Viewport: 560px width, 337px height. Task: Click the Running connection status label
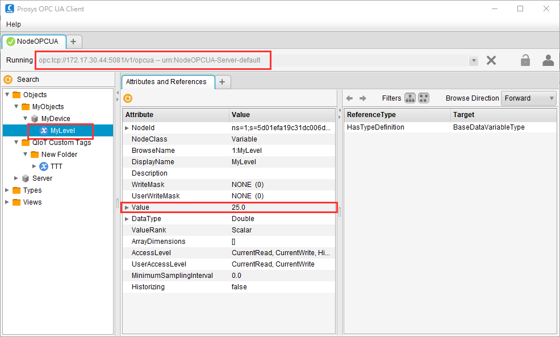[19, 60]
